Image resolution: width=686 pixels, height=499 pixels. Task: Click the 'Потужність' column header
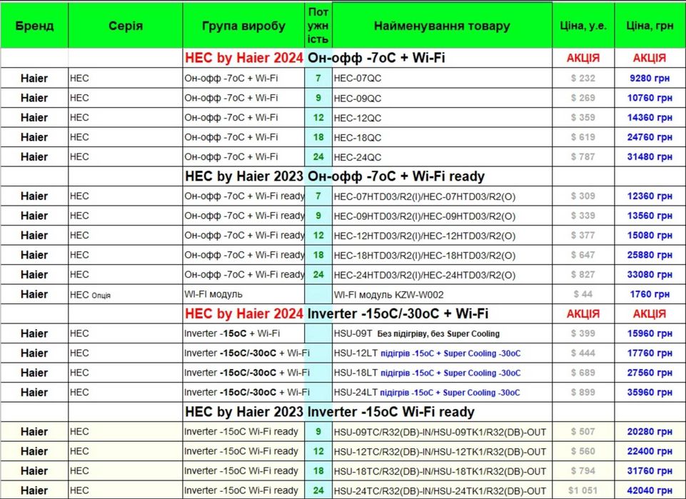click(x=318, y=26)
